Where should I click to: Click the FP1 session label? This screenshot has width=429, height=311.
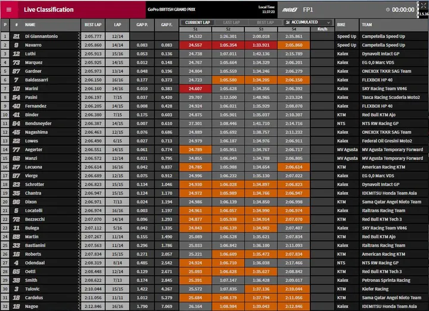[308, 10]
